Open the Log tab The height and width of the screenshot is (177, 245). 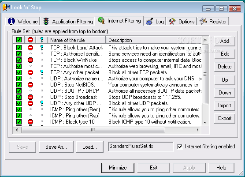155,22
